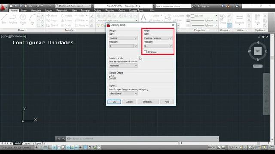The height and width of the screenshot is (154, 275).
Task: Click the annotation scale 1:1 status bar control
Action: 233,148
